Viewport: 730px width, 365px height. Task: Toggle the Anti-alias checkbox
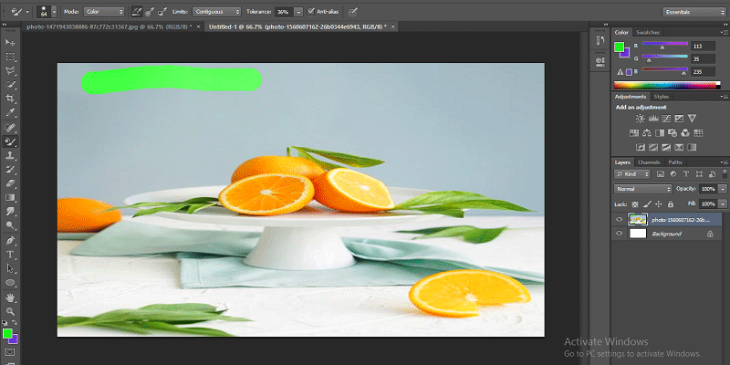[x=311, y=12]
